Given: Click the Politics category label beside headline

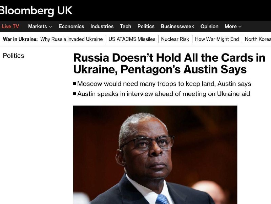Looking at the screenshot, I should point(14,56).
